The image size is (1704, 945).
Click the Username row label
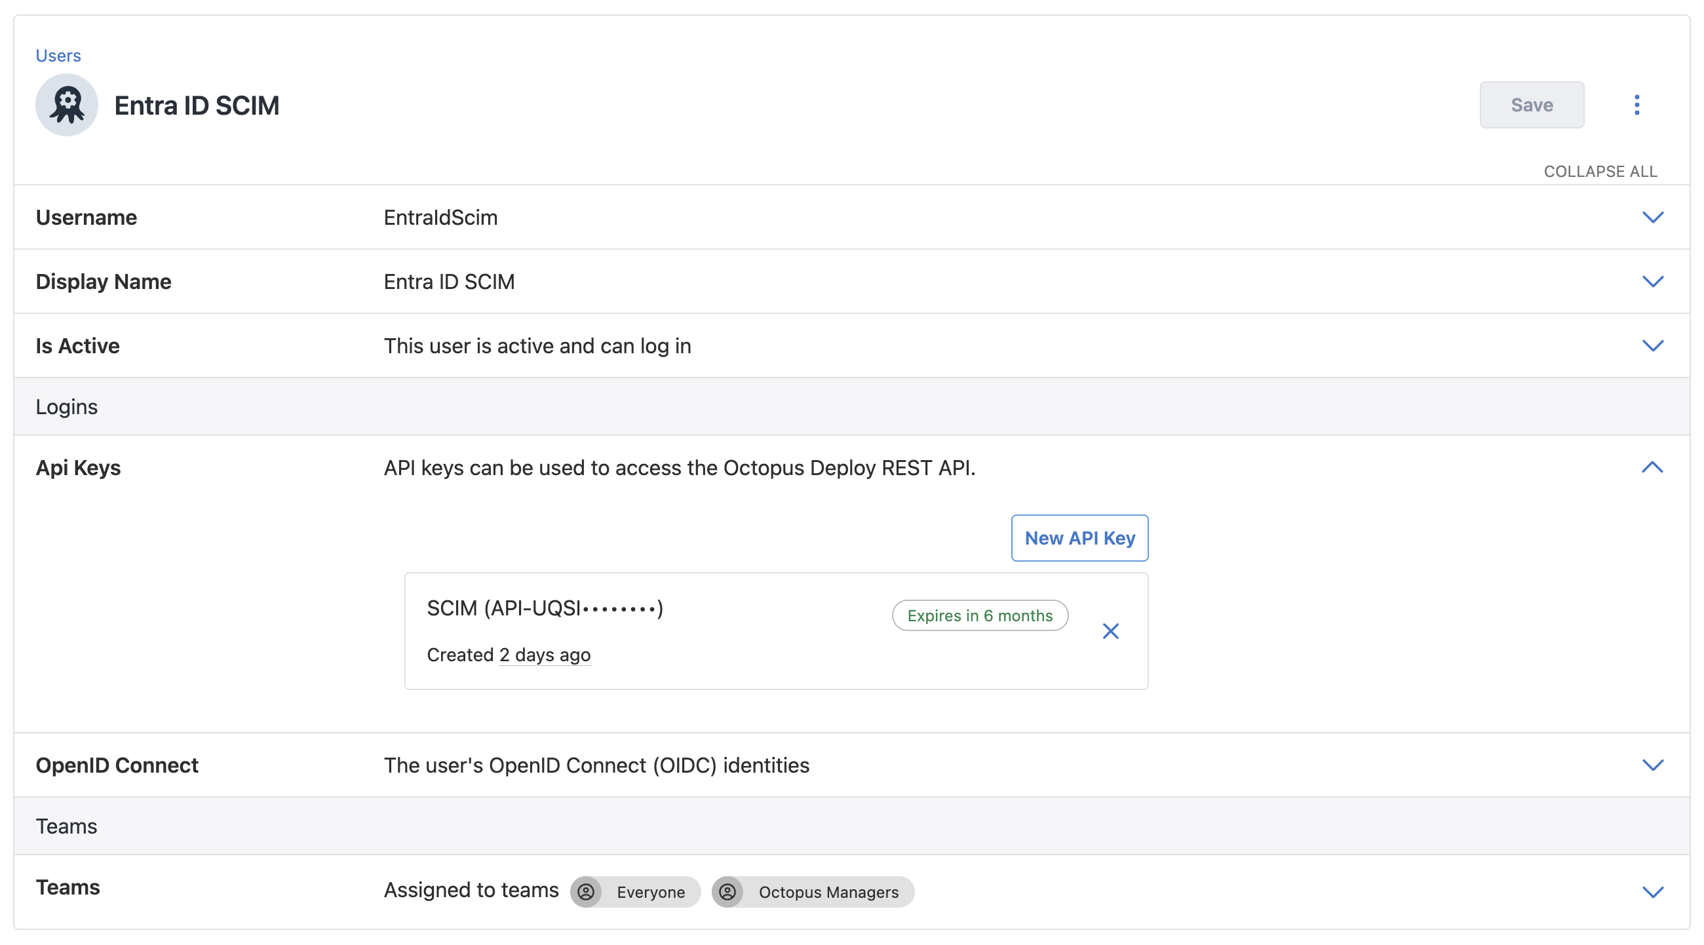click(x=86, y=218)
